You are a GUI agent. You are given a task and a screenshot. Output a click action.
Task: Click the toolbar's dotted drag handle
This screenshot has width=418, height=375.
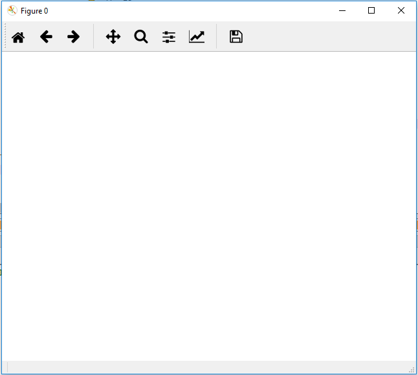pos(5,36)
